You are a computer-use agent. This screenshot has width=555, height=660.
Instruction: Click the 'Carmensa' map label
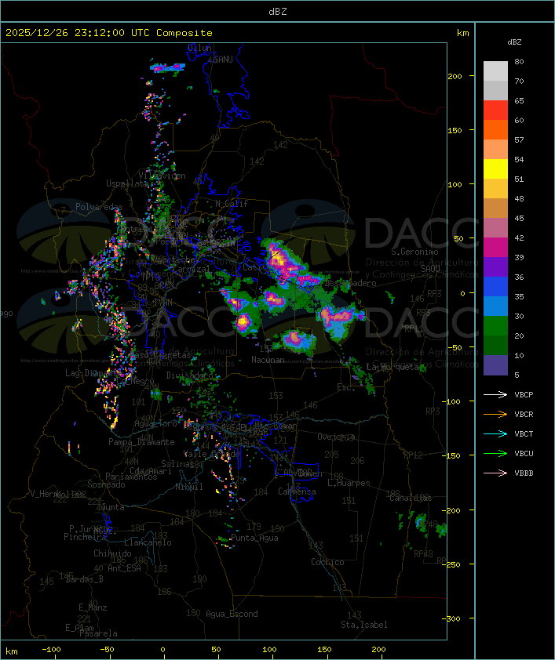pos(297,491)
